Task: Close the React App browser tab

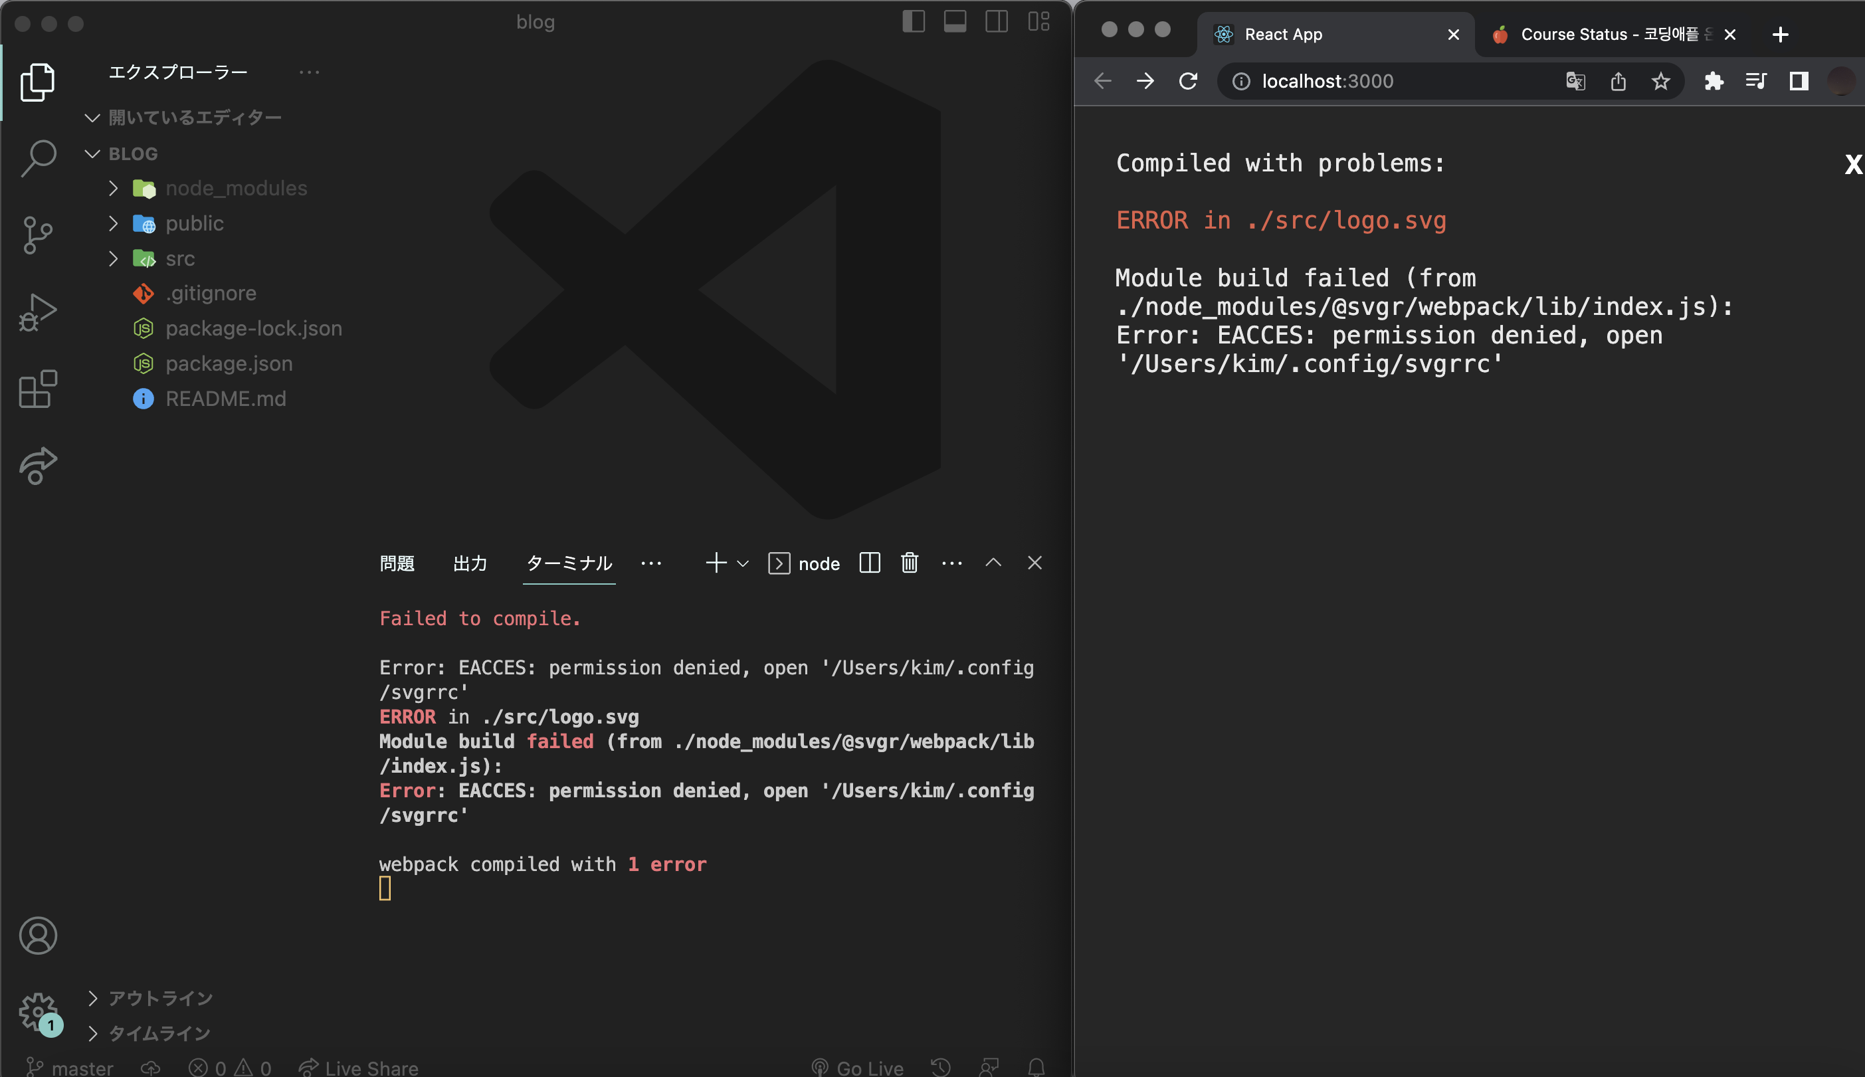Action: 1453,34
